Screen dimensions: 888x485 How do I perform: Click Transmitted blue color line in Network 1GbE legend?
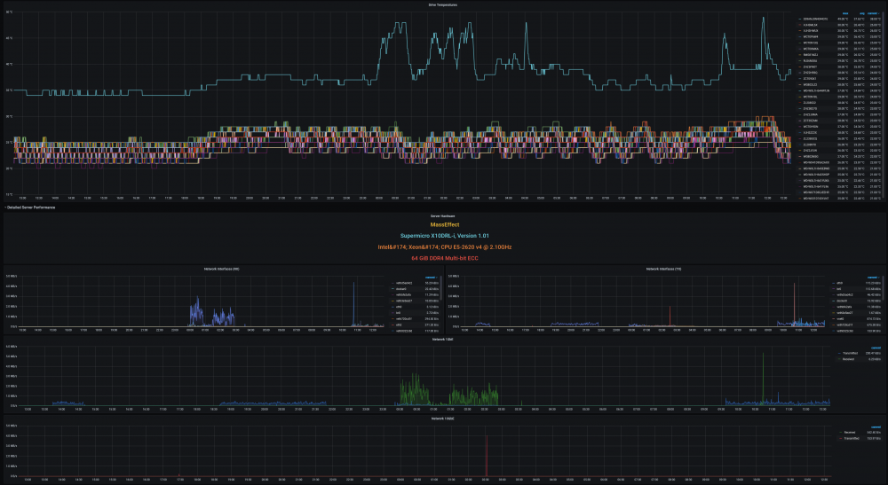(839, 353)
